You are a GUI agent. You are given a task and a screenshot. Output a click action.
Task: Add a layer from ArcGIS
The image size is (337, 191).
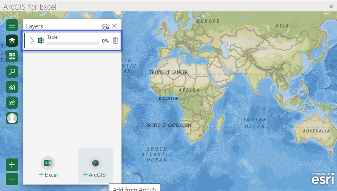pos(95,165)
